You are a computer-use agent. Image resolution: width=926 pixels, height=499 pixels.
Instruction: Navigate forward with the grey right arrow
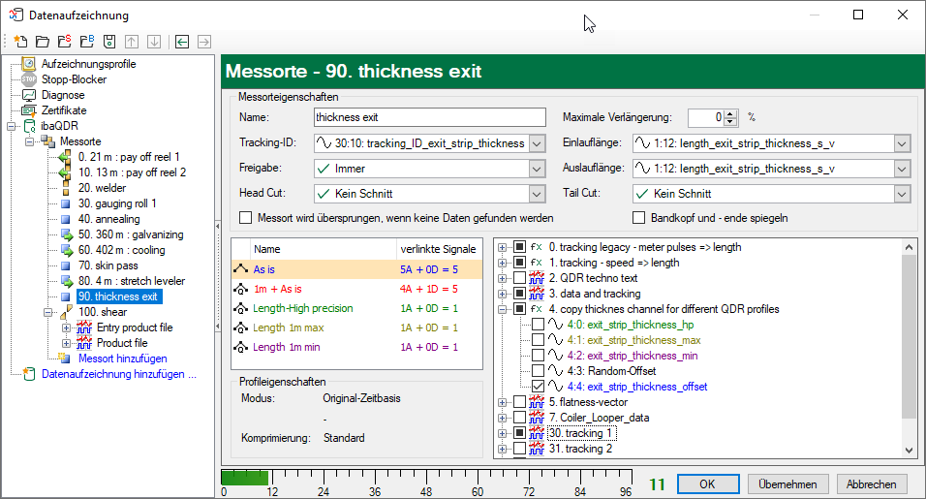pyautogui.click(x=204, y=42)
